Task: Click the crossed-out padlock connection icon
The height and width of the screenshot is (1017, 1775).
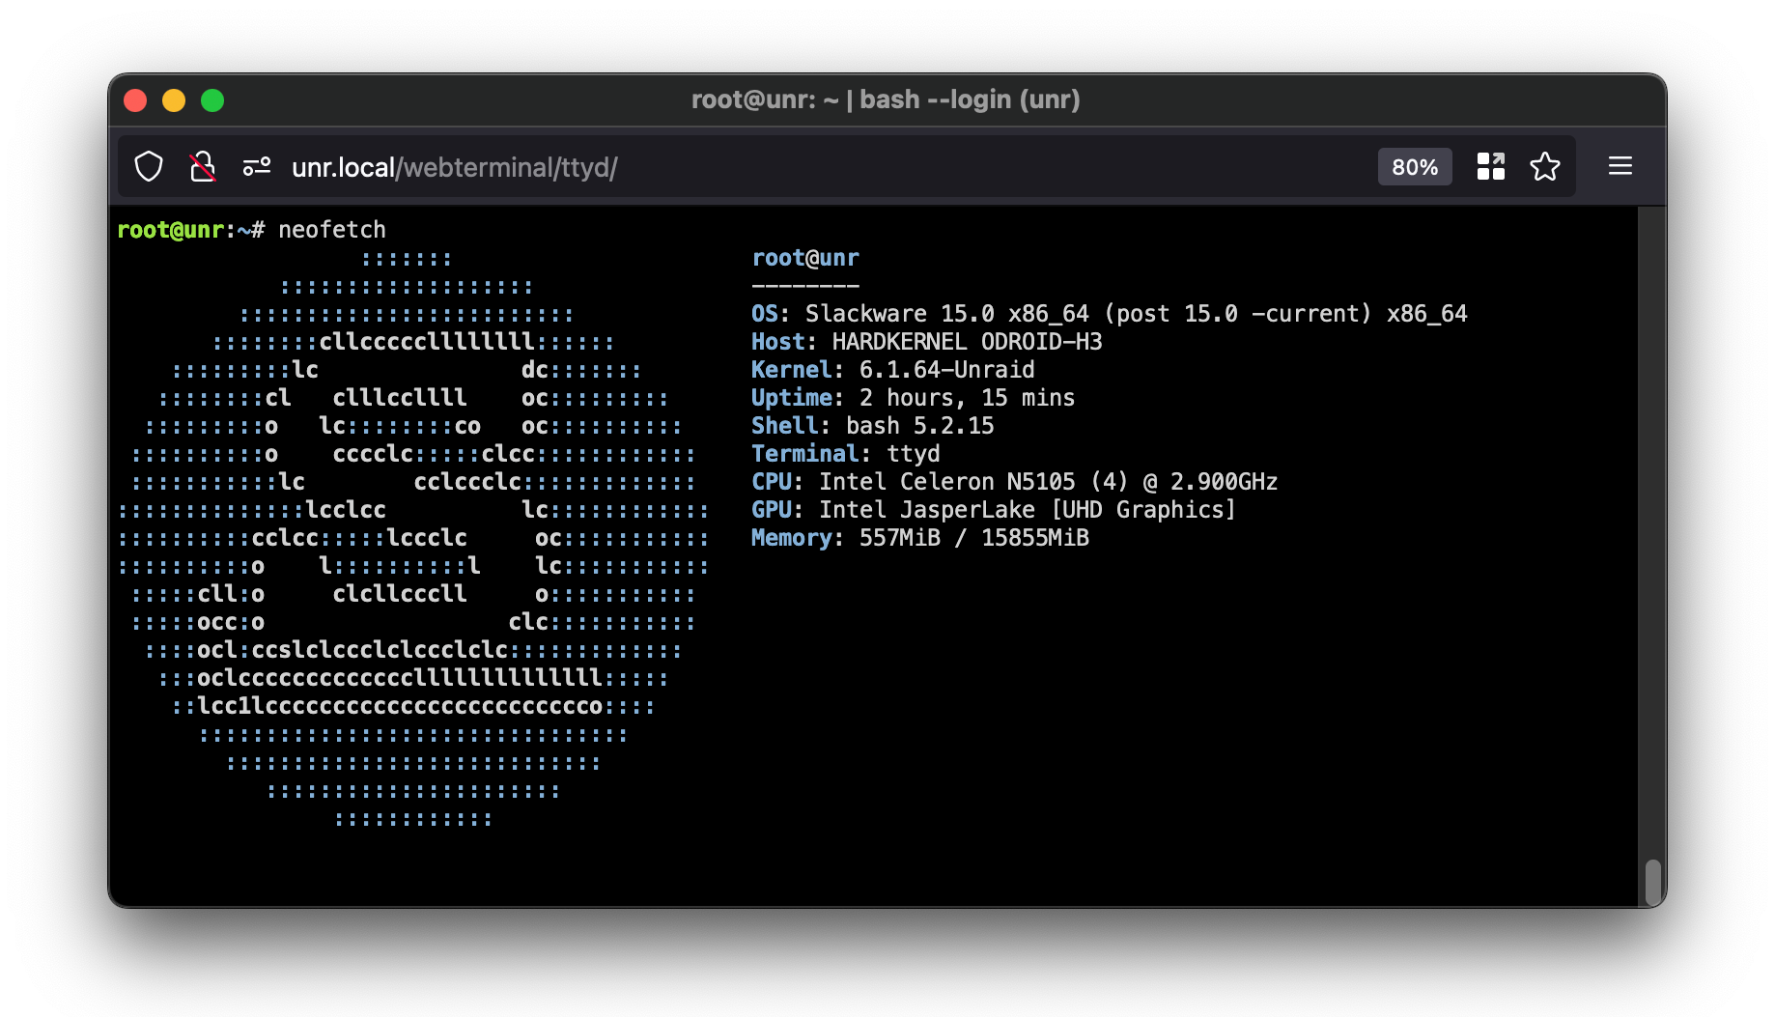Action: pos(202,165)
